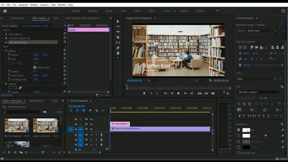Click the Faux Bold text style icon

click(239, 116)
